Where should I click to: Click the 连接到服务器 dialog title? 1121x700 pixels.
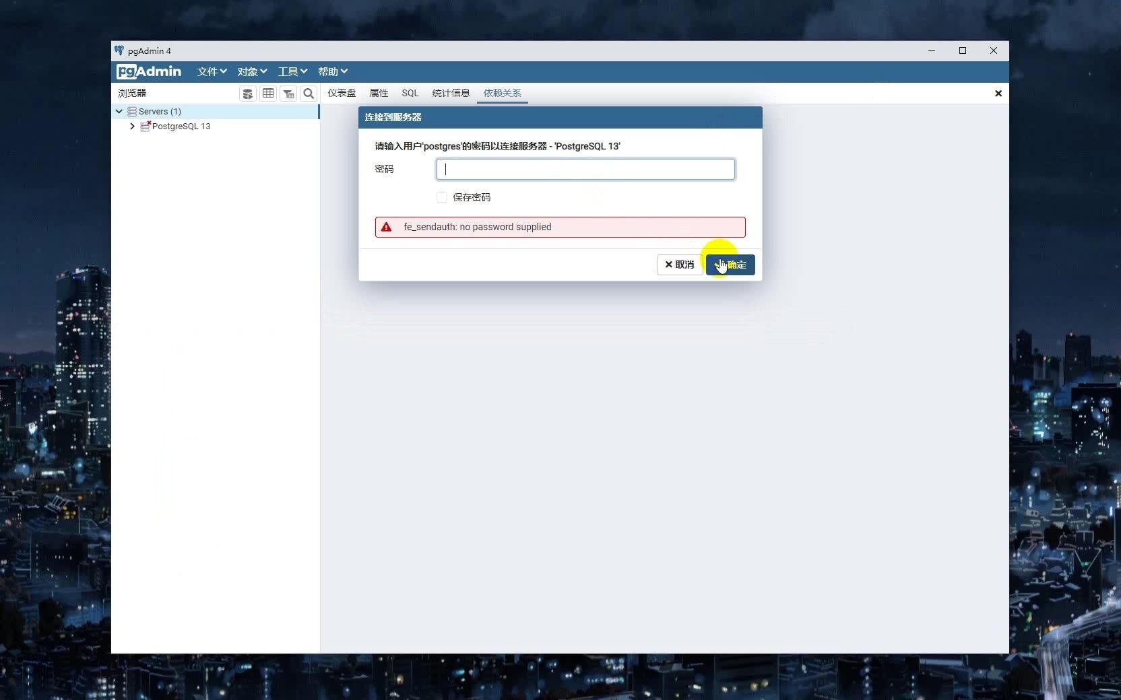393,117
